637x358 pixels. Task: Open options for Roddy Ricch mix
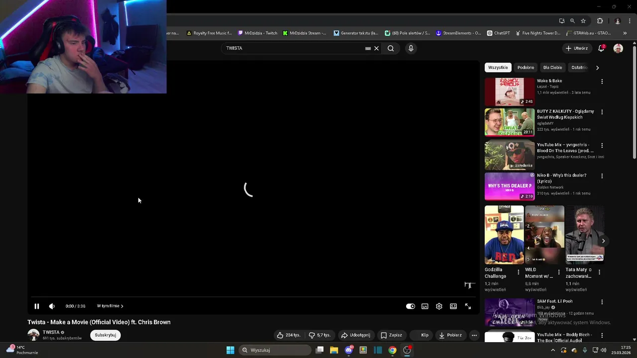[x=602, y=336]
